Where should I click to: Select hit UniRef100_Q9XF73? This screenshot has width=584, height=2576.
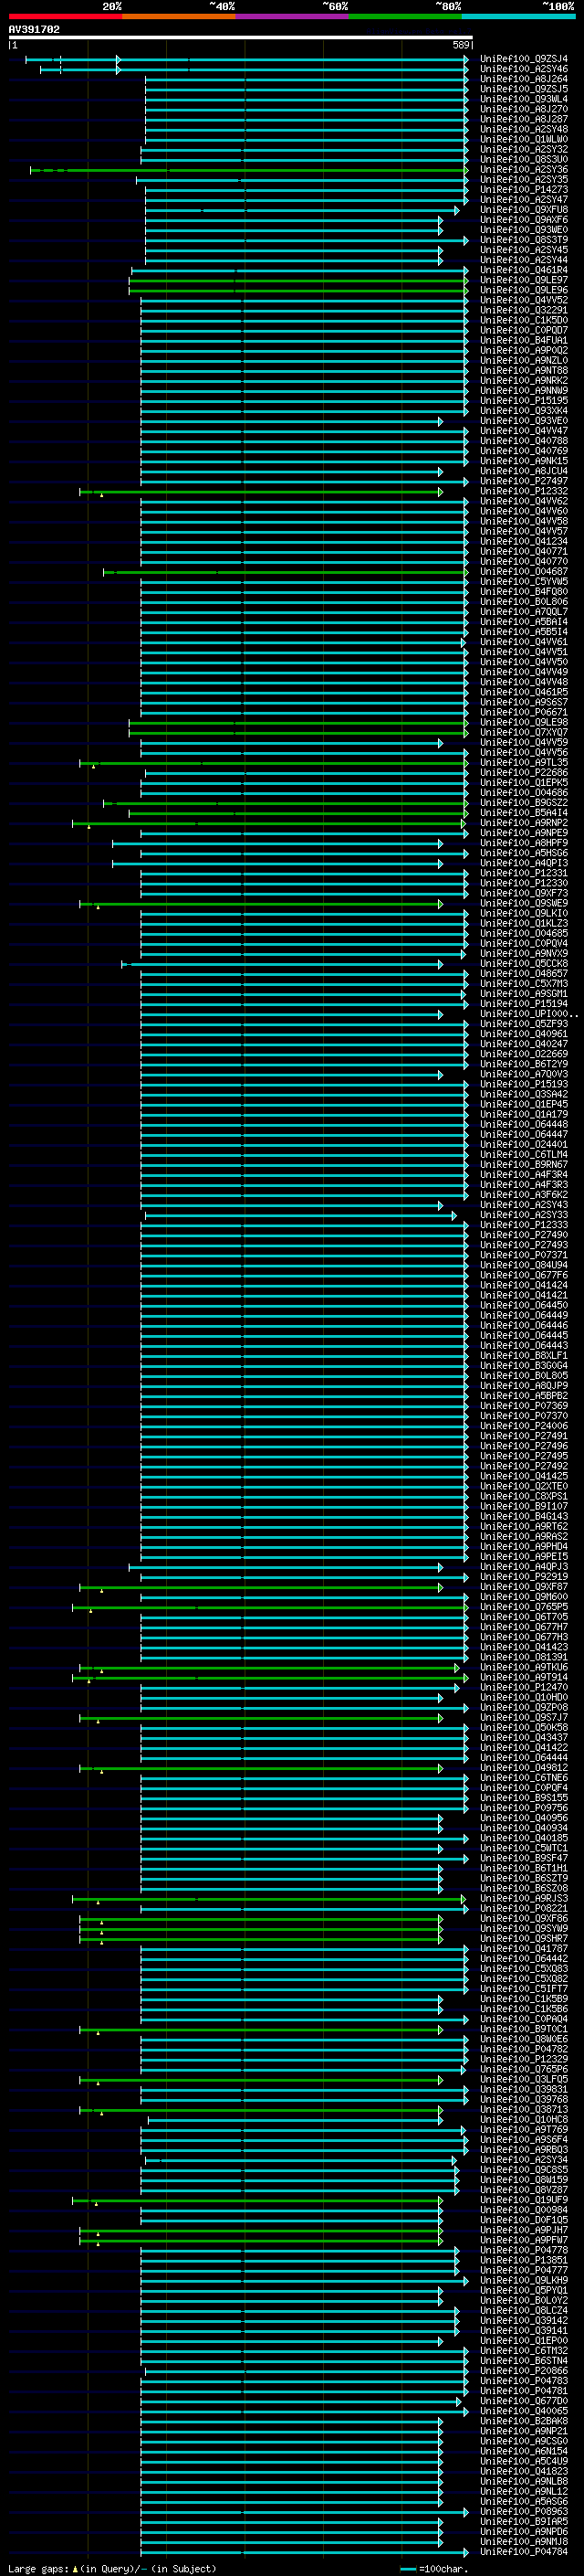coord(524,894)
